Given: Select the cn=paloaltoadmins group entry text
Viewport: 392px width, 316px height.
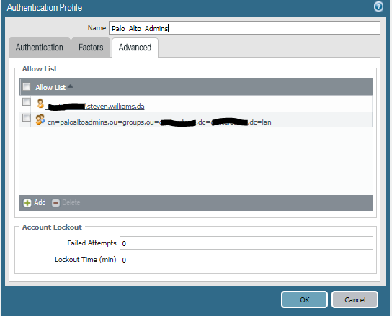Looking at the screenshot, I should (159, 122).
